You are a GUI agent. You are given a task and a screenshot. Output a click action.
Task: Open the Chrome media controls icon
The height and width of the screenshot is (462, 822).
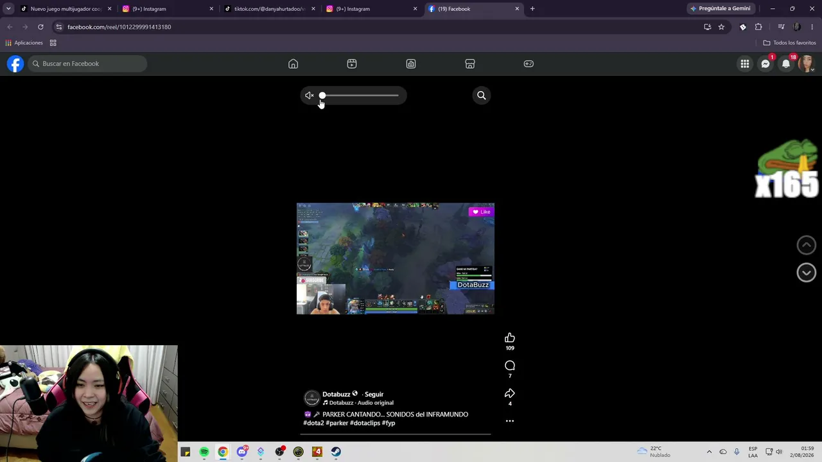click(x=781, y=27)
